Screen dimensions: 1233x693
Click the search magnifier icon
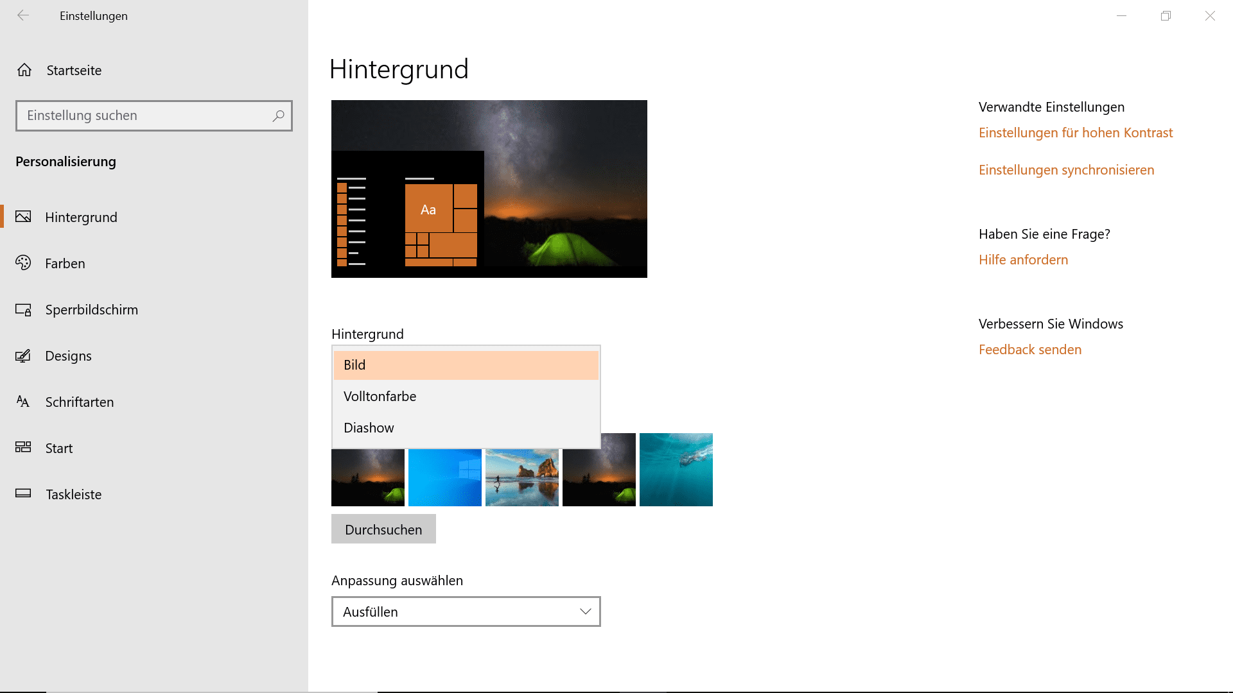point(278,116)
